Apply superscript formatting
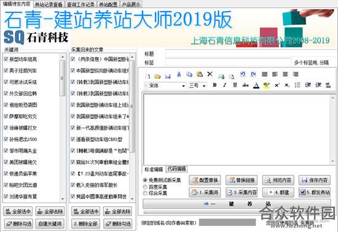 [277, 85]
